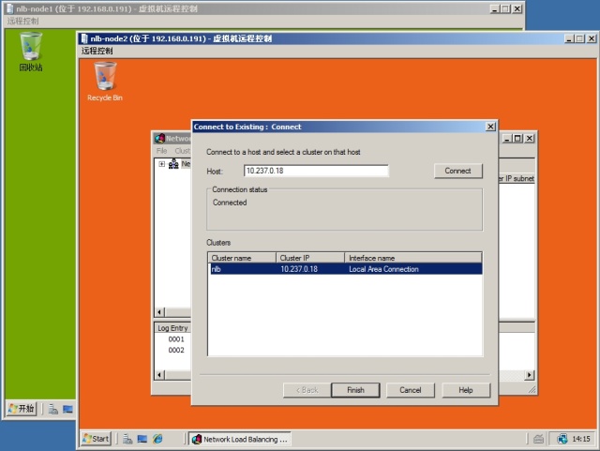Select the nlb cluster row
The height and width of the screenshot is (451, 600).
[x=343, y=269]
